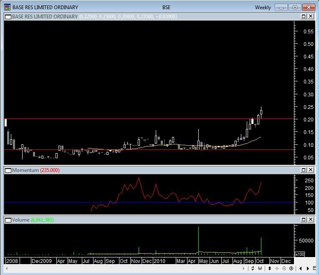Click the Volume indicator label
319x275 pixels.
pyautogui.click(x=20, y=220)
